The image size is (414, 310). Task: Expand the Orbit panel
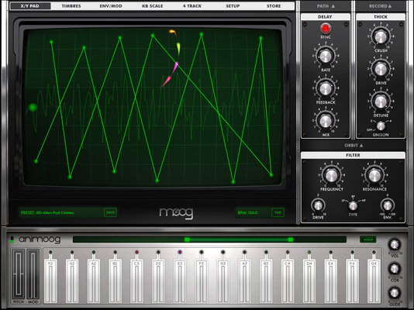coord(354,146)
